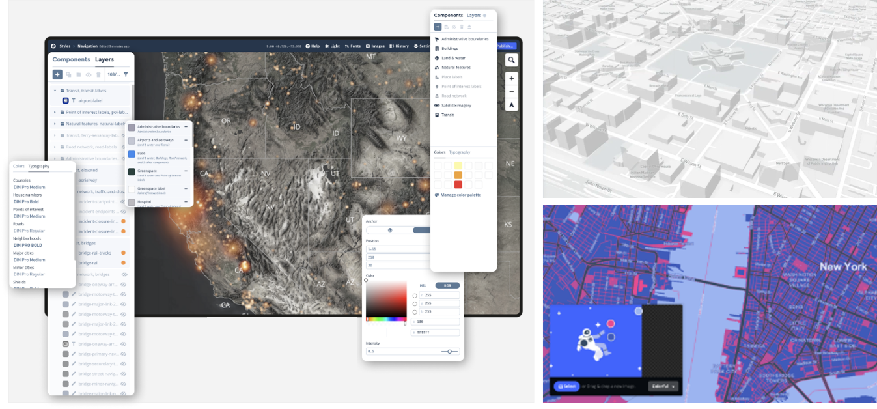Open the Colorful dropdown in image panel
The height and width of the screenshot is (409, 877).
click(x=664, y=386)
